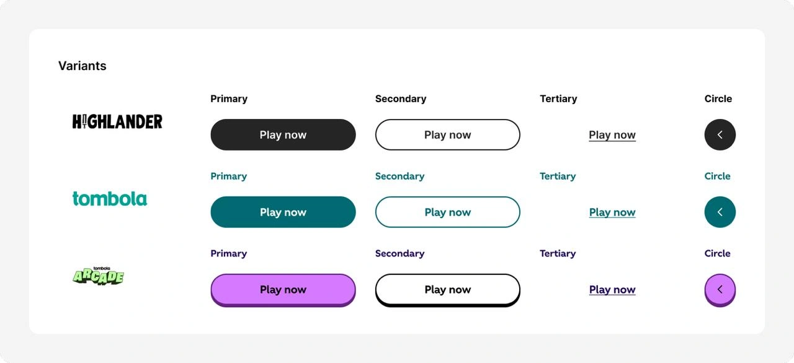The width and height of the screenshot is (794, 363).
Task: Click the purple primary Play now button
Action: [x=283, y=290]
